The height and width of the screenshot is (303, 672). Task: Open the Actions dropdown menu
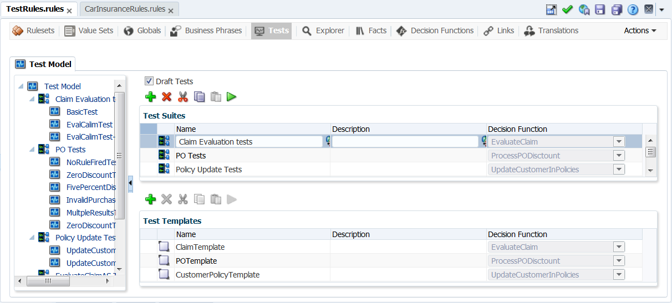pos(640,30)
